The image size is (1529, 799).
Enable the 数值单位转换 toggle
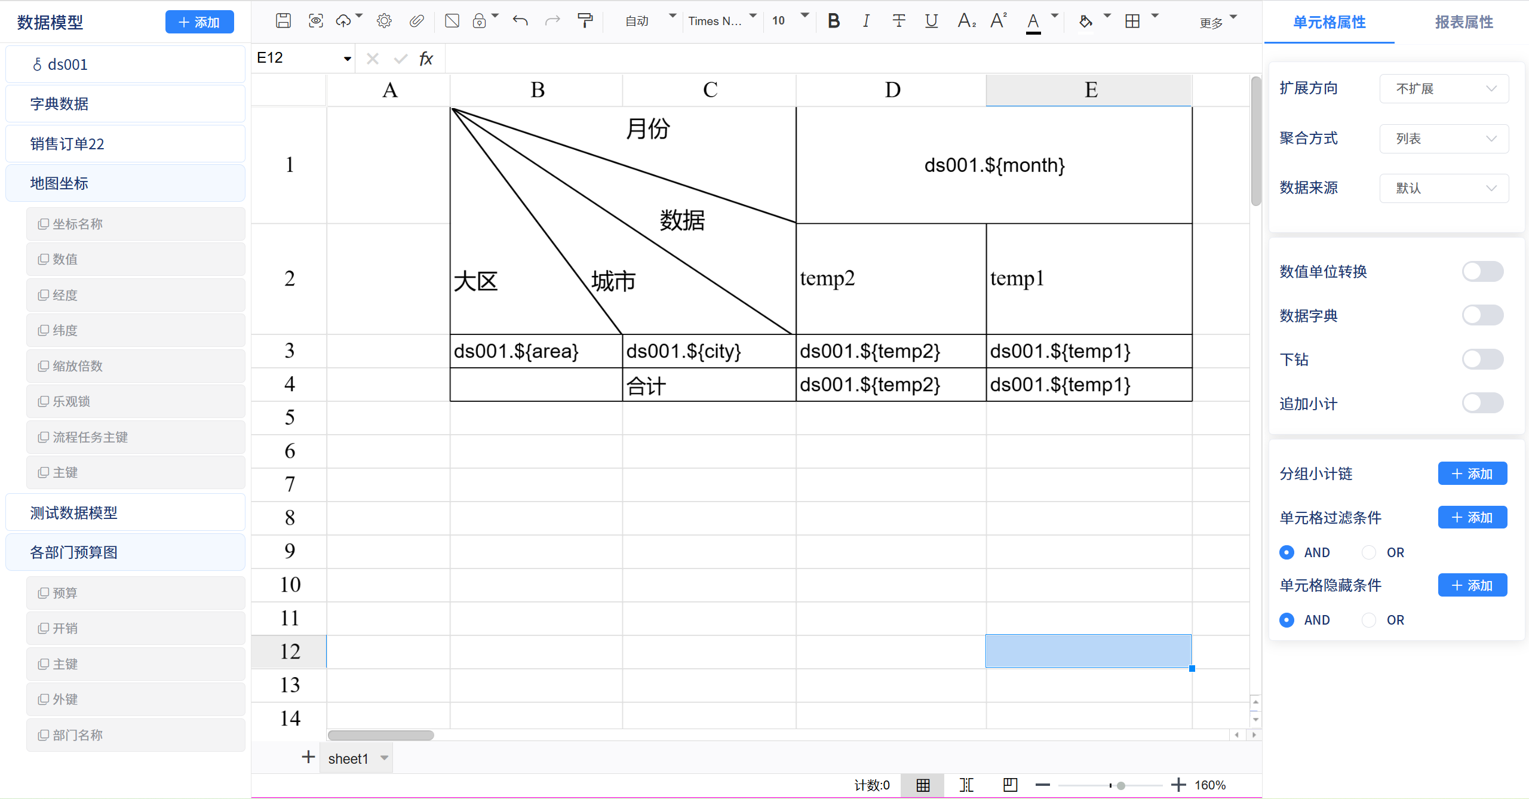point(1482,272)
